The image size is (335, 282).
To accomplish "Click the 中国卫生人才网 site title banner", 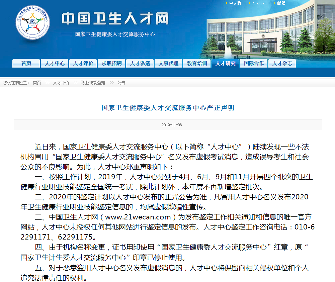I will [115, 19].
